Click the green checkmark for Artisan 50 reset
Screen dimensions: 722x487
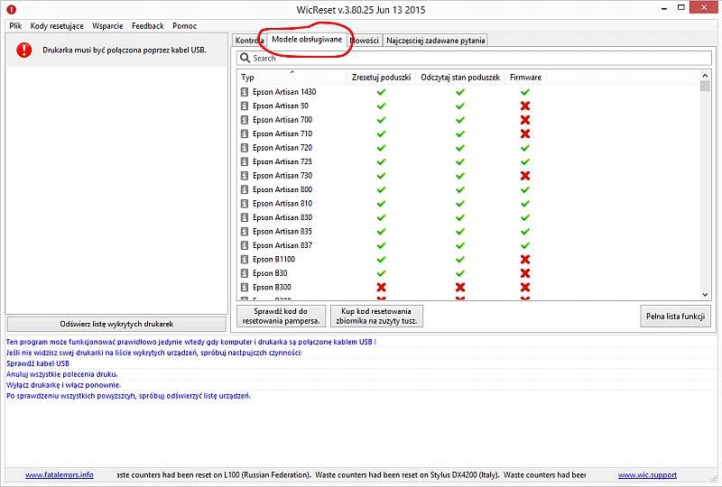[x=381, y=106]
